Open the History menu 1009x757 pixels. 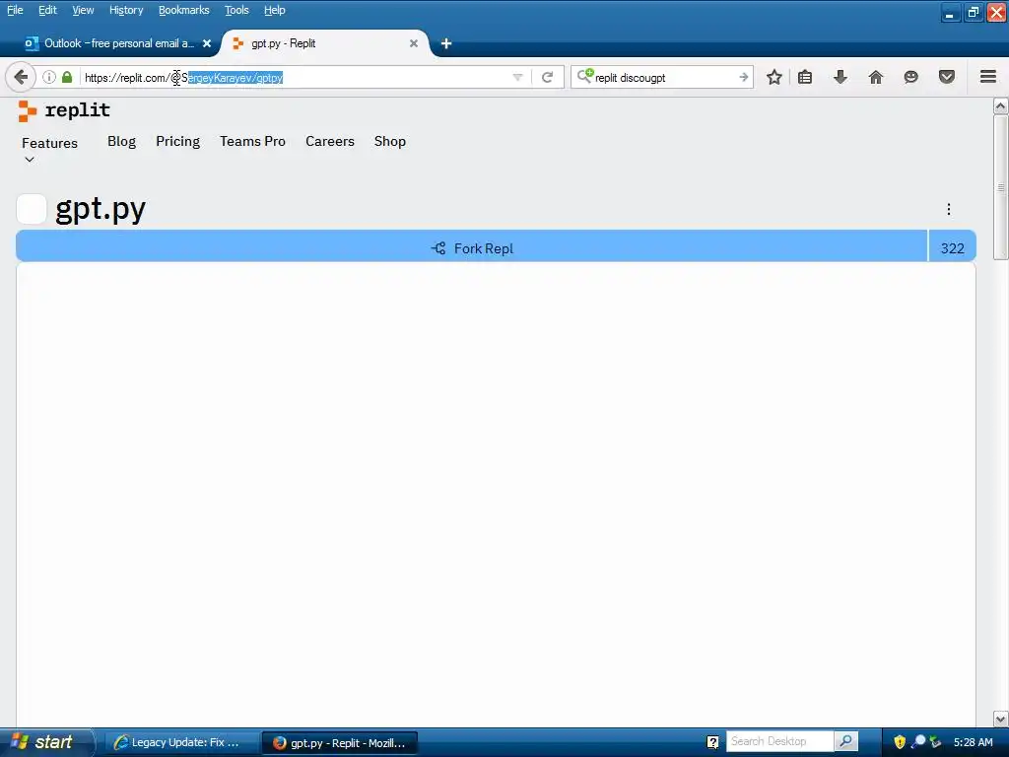[126, 10]
